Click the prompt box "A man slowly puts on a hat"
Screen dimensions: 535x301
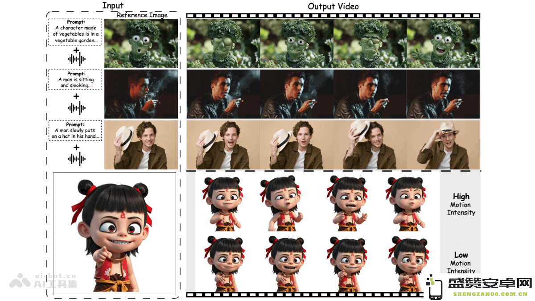point(76,130)
